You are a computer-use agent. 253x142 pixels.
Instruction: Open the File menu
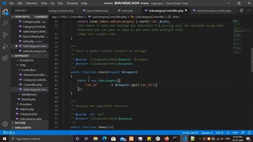pyautogui.click(x=11, y=3)
